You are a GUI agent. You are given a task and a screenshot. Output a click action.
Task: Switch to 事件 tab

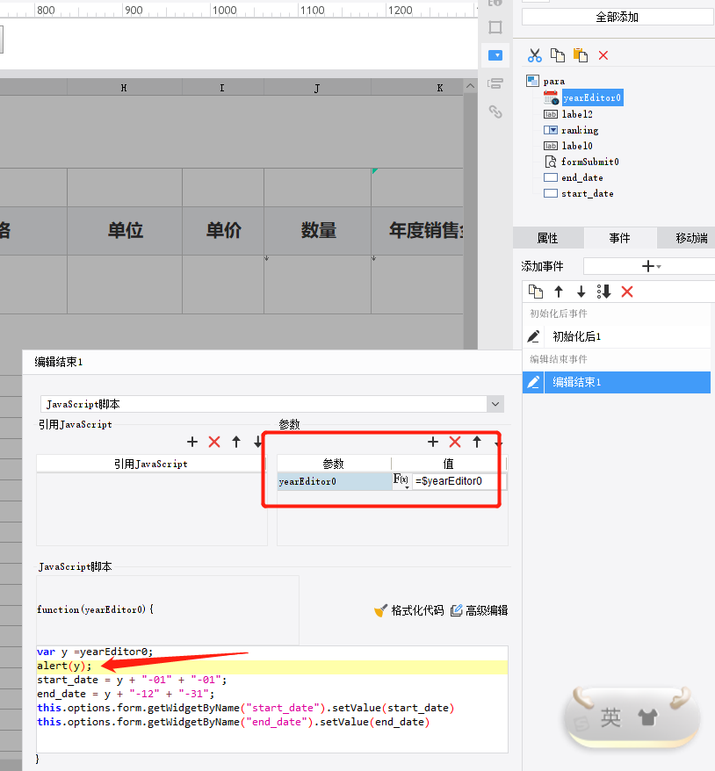(x=619, y=238)
